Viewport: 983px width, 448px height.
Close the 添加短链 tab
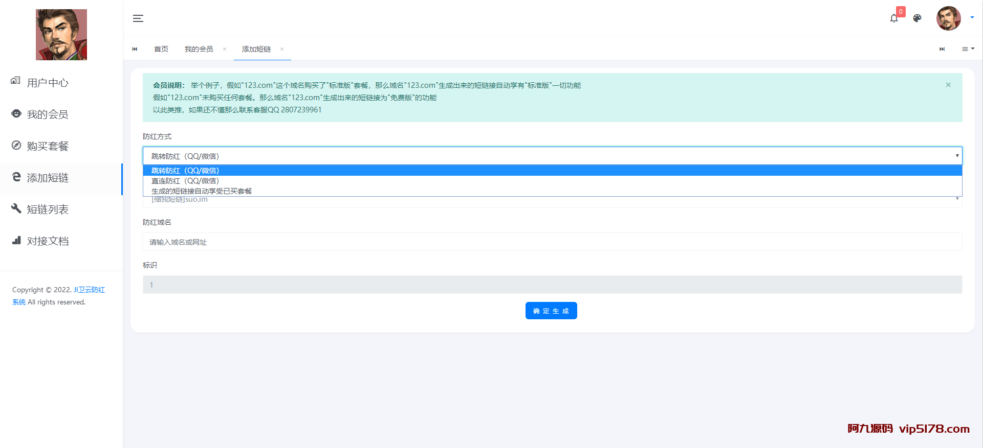[x=282, y=49]
